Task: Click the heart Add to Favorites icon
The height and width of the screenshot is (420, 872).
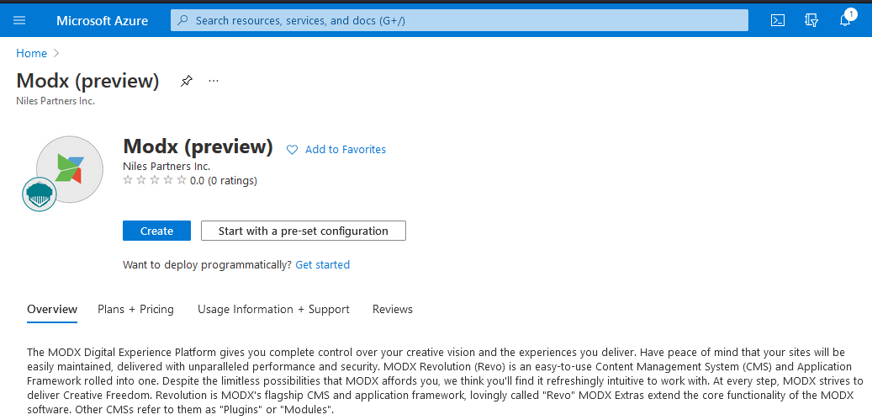Action: [x=293, y=150]
